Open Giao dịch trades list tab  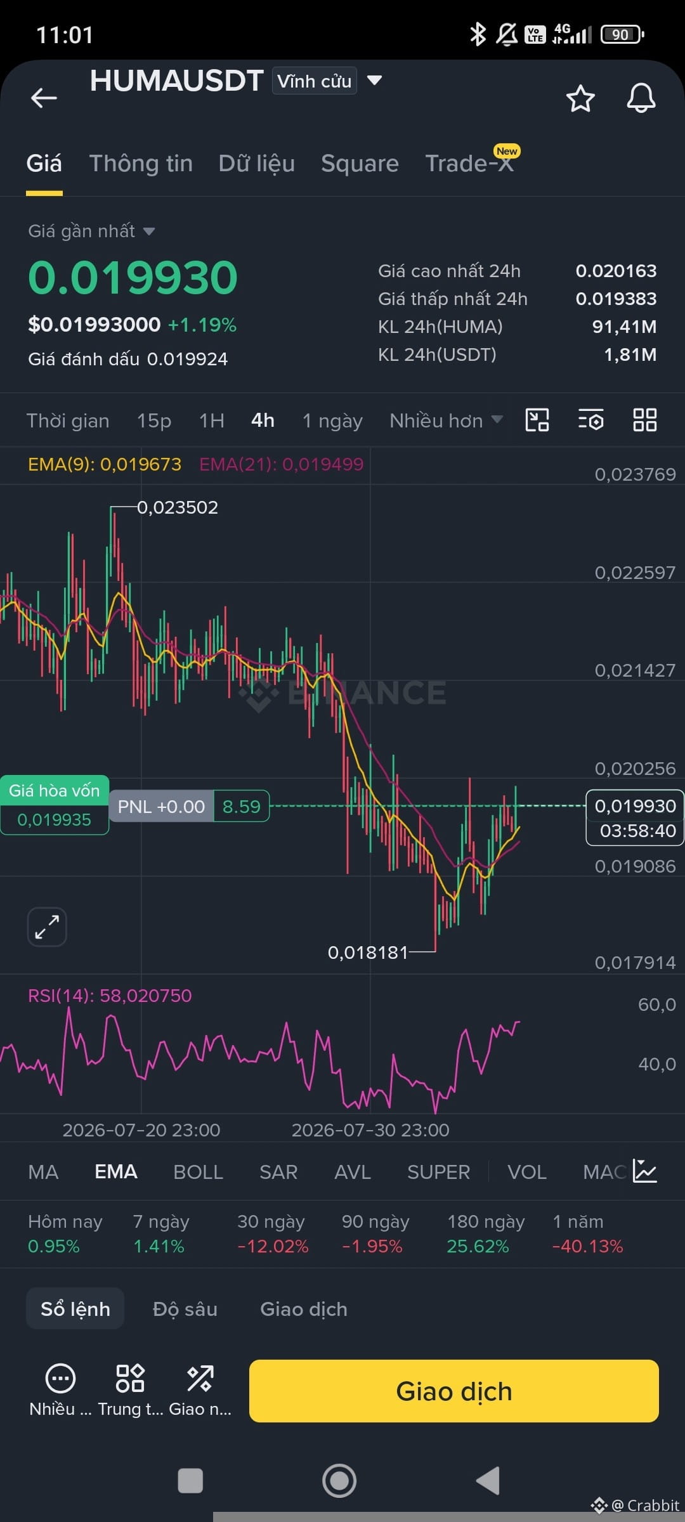304,1309
